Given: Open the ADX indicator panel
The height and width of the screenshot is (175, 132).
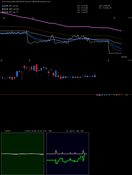Looking at the screenshot, I should 68,154.
